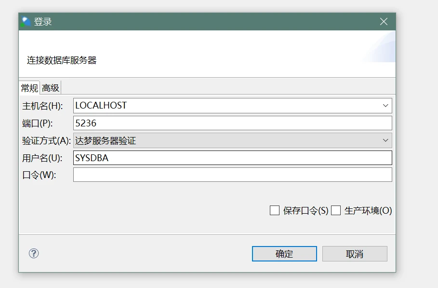The image size is (438, 288).
Task: Click the port field containing 5236
Action: [232, 123]
